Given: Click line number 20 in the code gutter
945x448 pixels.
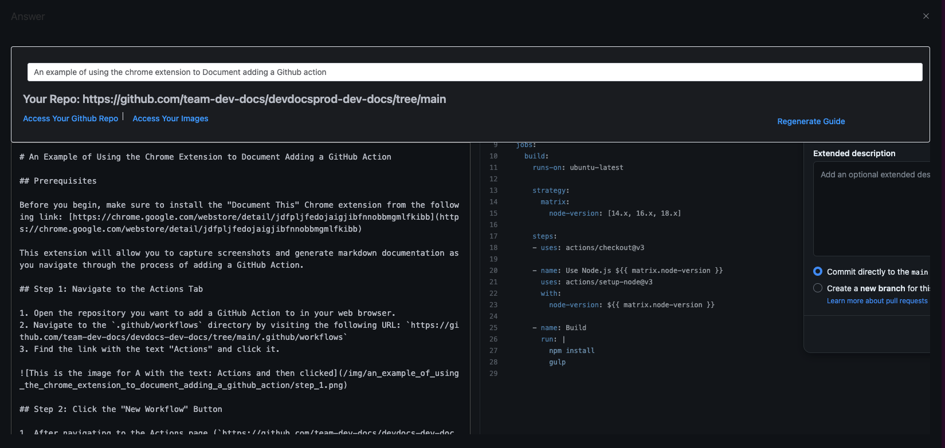Looking at the screenshot, I should (x=493, y=271).
